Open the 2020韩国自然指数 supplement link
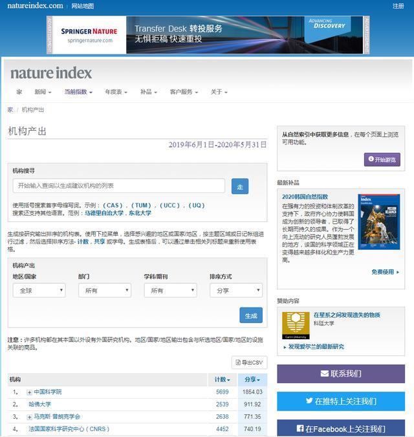The image size is (414, 437). [305, 197]
